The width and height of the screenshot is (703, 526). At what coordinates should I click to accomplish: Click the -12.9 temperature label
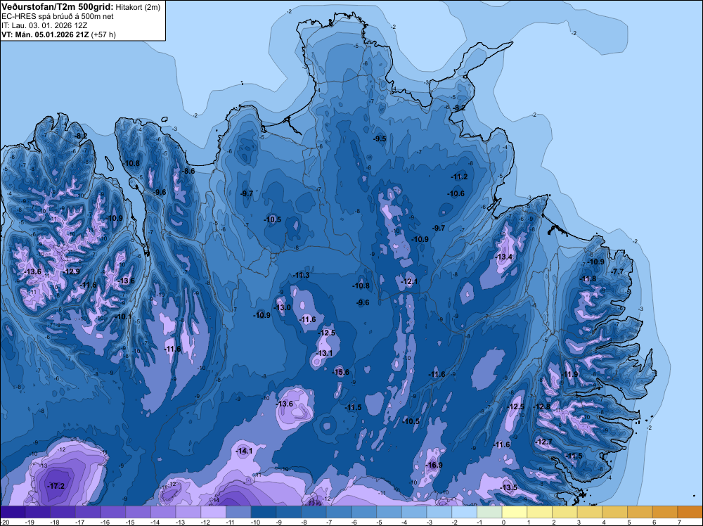(71, 271)
